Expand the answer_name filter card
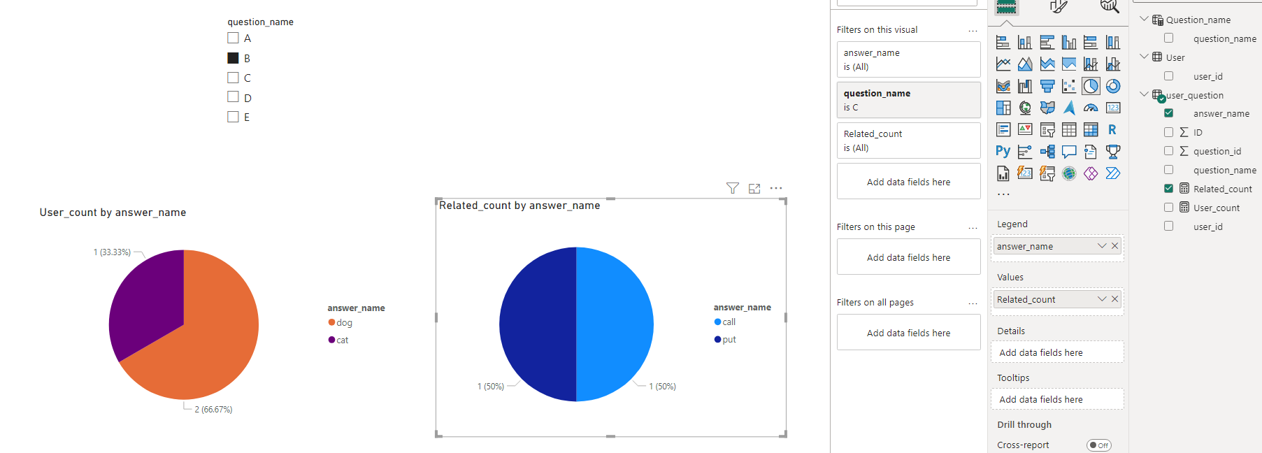Image resolution: width=1262 pixels, height=453 pixels. click(x=909, y=59)
